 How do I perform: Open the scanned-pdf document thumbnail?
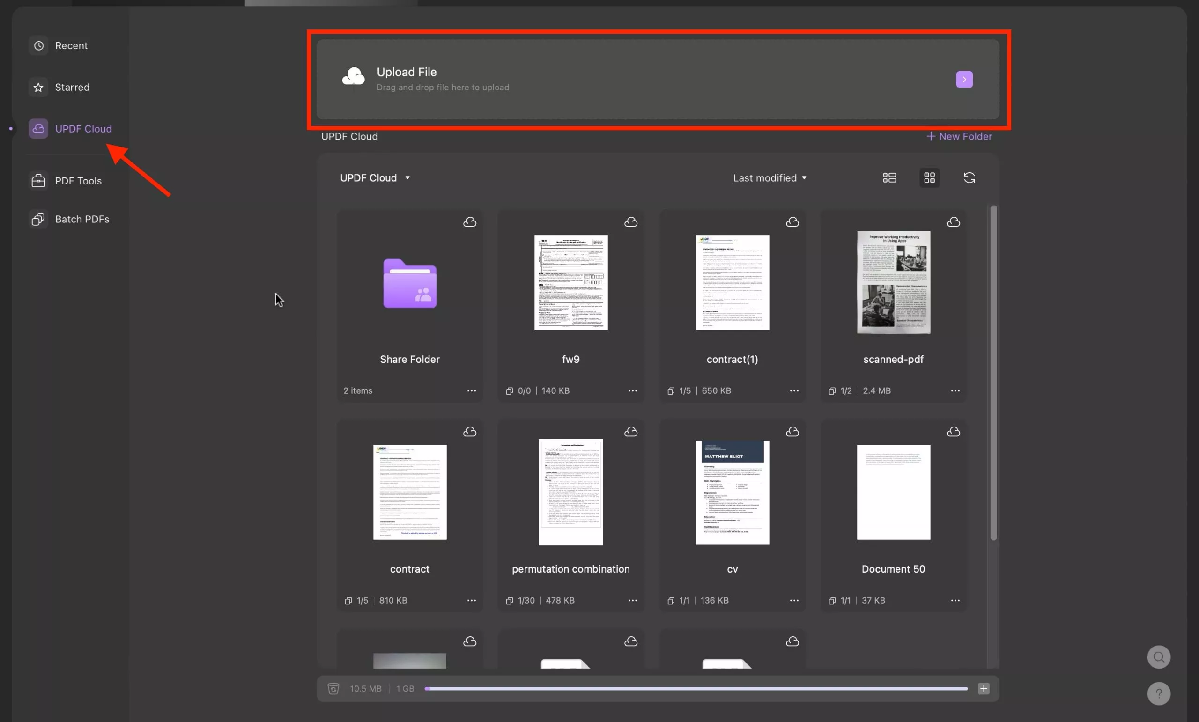tap(894, 282)
